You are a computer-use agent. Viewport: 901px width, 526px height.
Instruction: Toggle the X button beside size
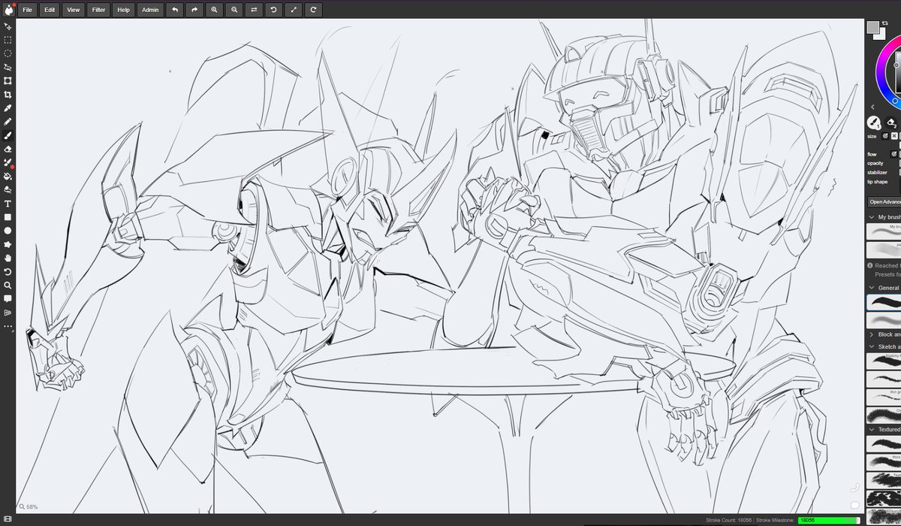(894, 136)
